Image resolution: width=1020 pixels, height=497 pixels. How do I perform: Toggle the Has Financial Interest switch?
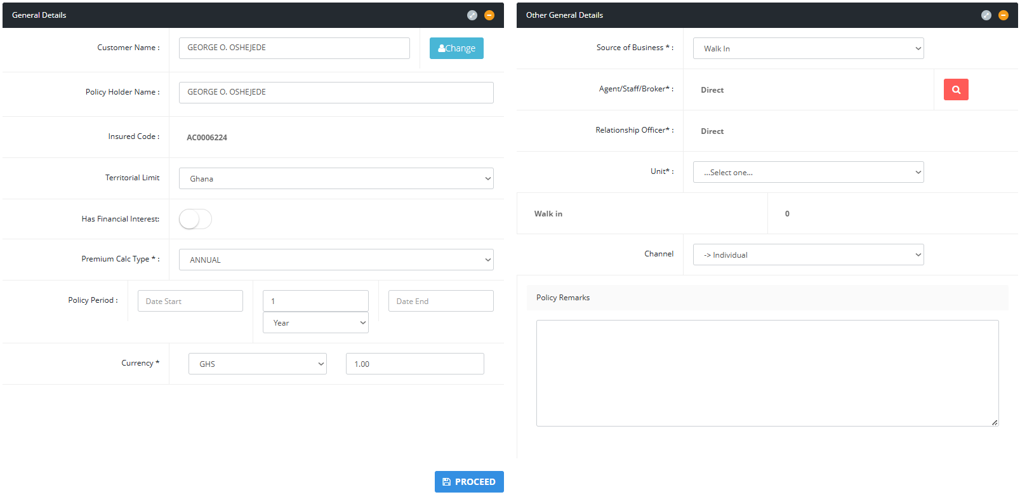point(195,220)
